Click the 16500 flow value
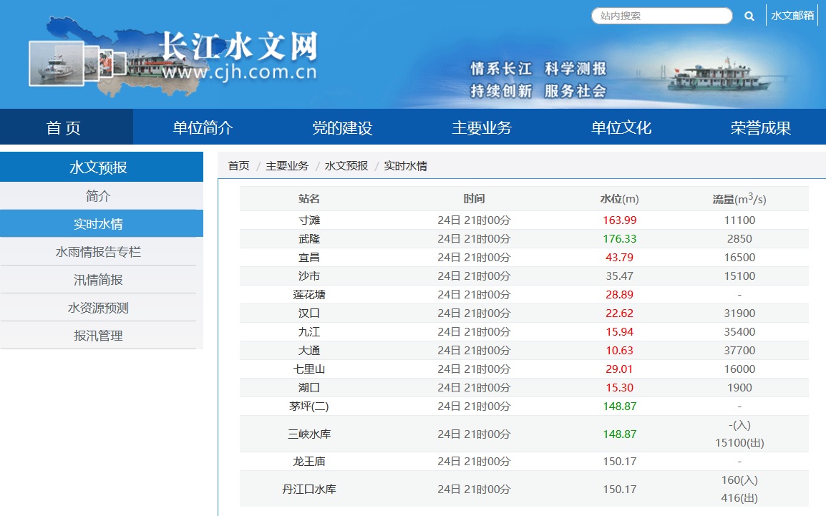This screenshot has height=516, width=826. [x=739, y=257]
